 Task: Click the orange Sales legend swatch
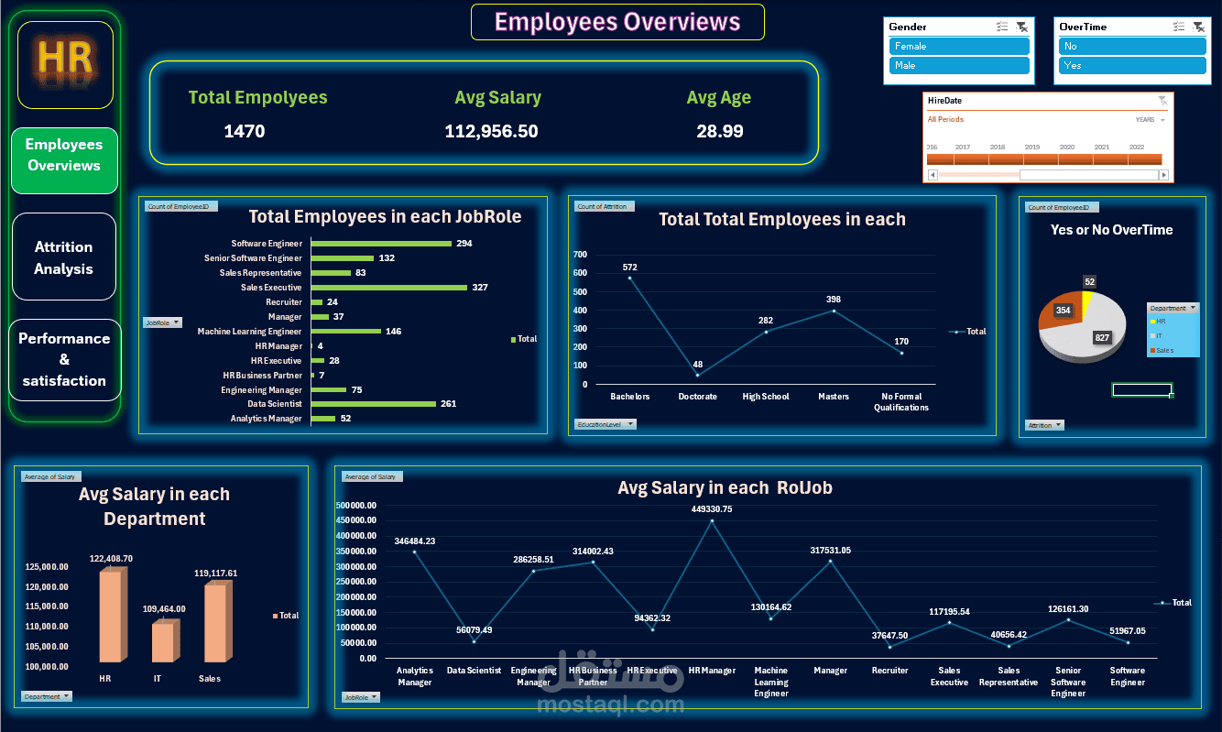(x=1151, y=351)
